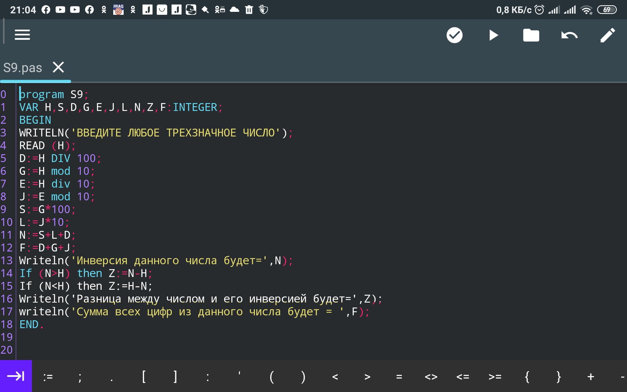Select the S9.pas file tab
Screen dimensions: 627x392
(x=23, y=68)
